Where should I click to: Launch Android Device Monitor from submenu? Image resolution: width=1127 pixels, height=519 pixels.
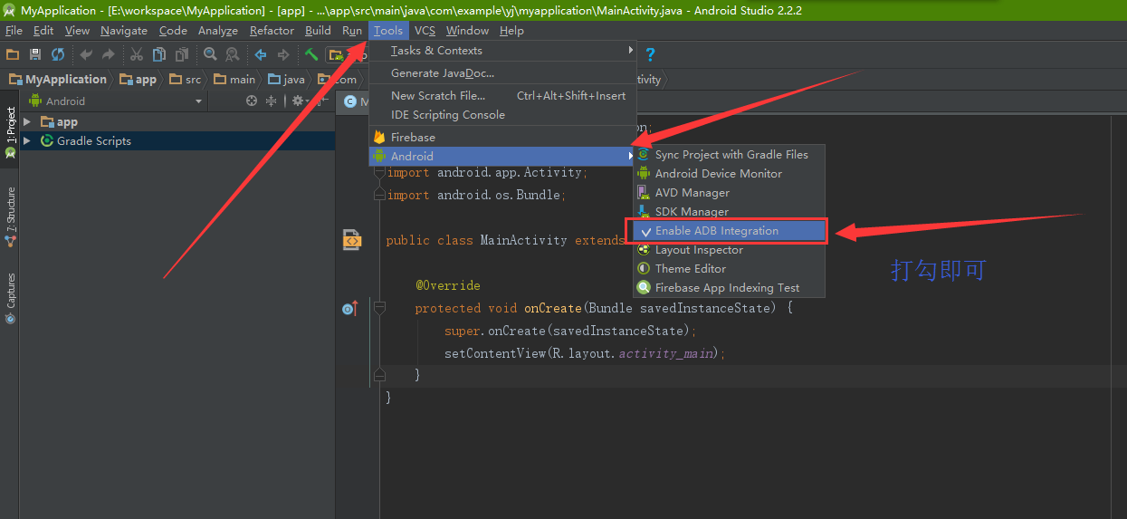pyautogui.click(x=730, y=174)
